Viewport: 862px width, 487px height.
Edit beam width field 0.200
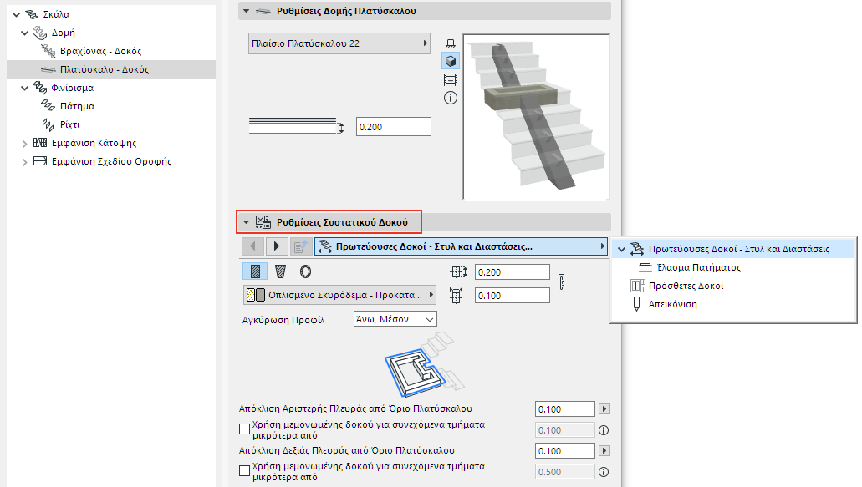[x=513, y=272]
